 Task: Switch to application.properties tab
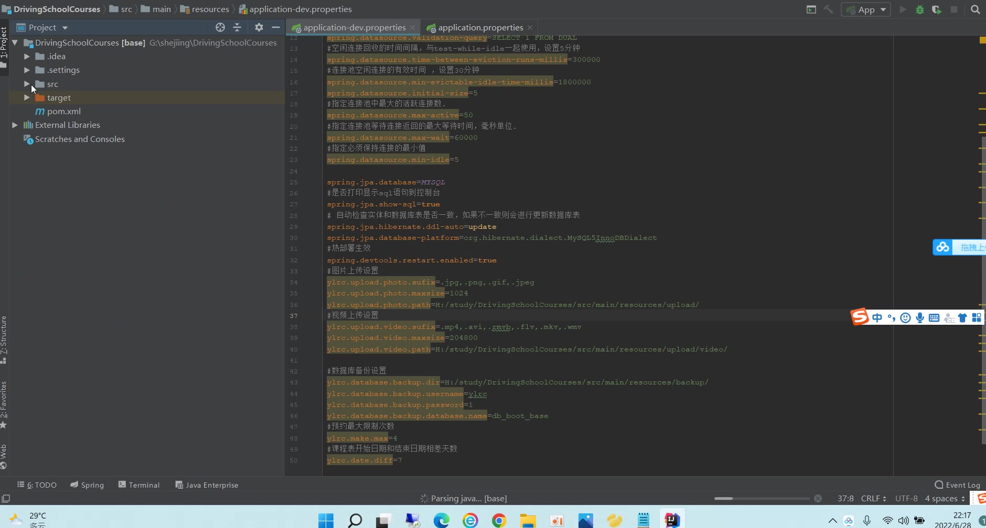480,27
